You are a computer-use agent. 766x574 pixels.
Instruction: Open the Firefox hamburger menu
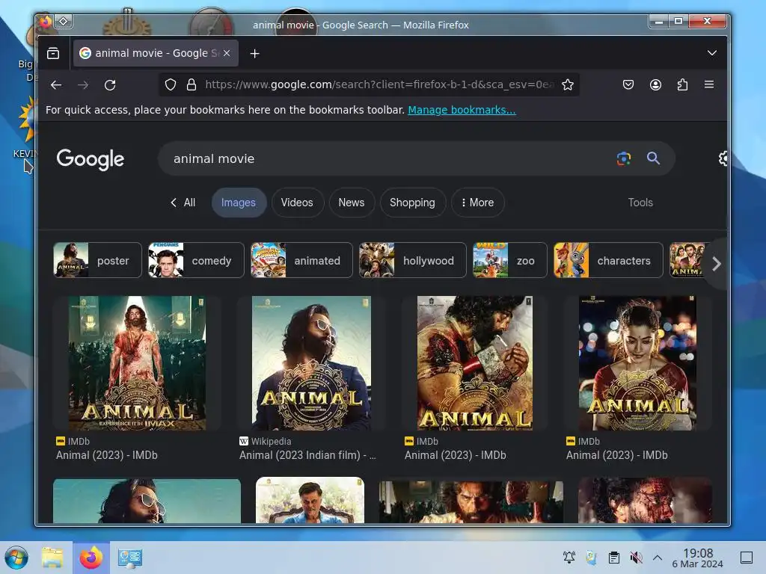tap(709, 85)
